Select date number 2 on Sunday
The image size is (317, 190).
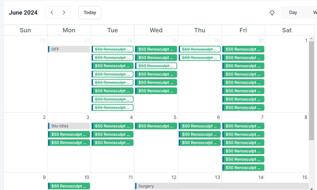[x=44, y=117]
